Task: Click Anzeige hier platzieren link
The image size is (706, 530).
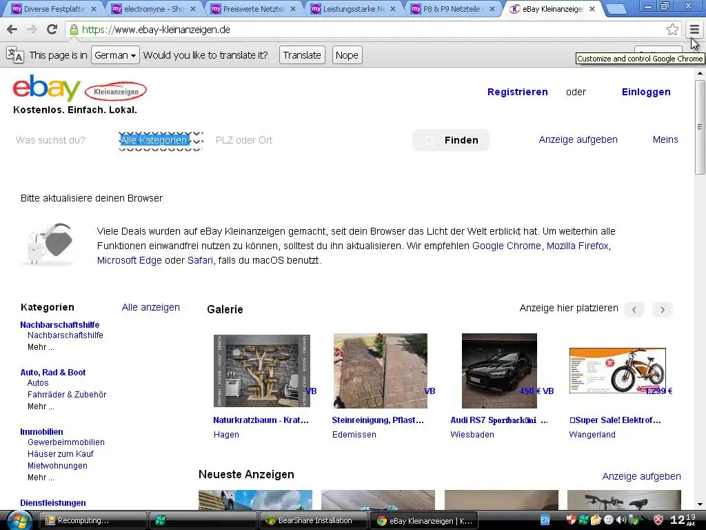Action: (569, 308)
